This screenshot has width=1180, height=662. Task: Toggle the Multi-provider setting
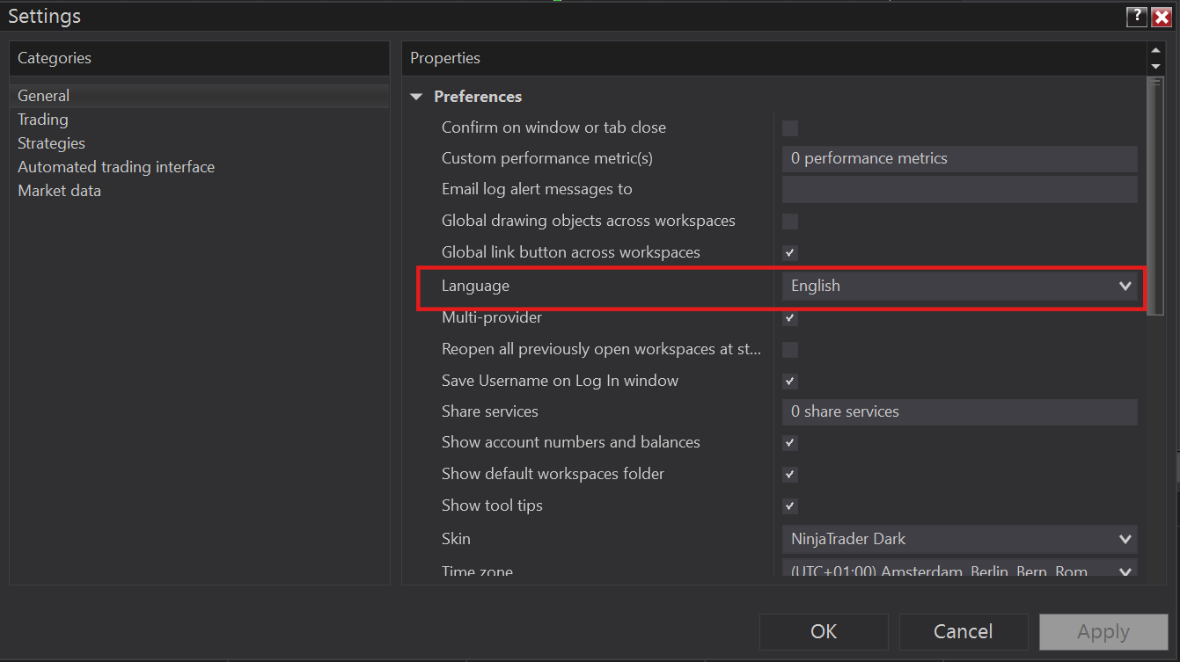789,317
